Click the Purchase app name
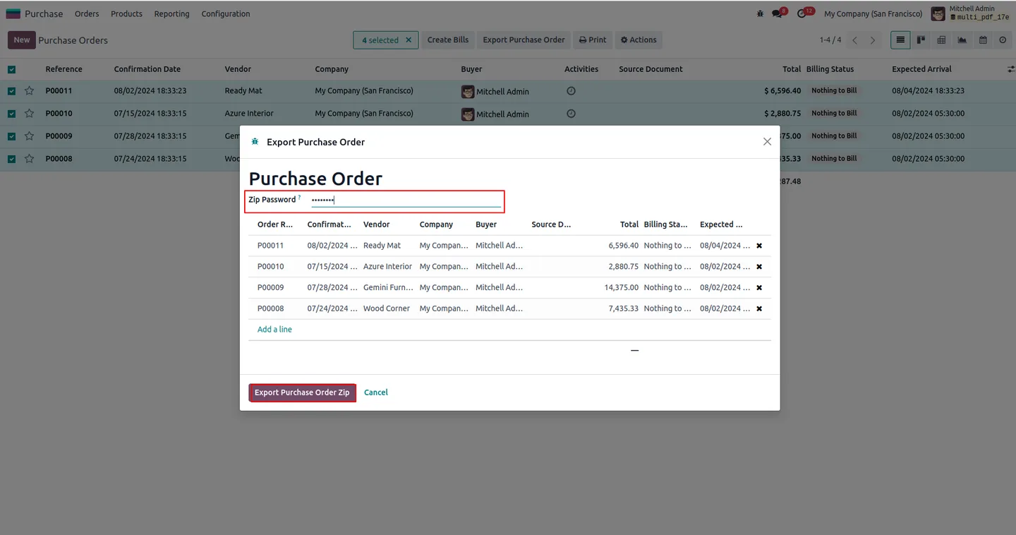 coord(44,13)
